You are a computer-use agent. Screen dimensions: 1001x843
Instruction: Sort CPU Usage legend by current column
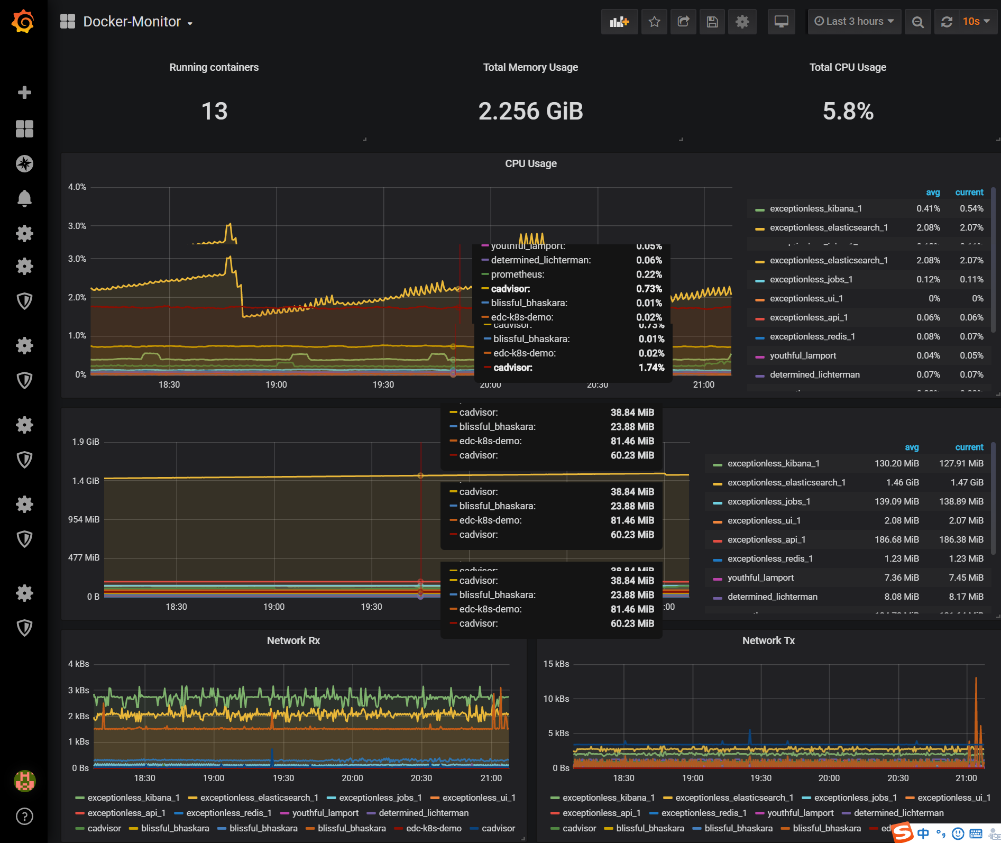(x=969, y=193)
